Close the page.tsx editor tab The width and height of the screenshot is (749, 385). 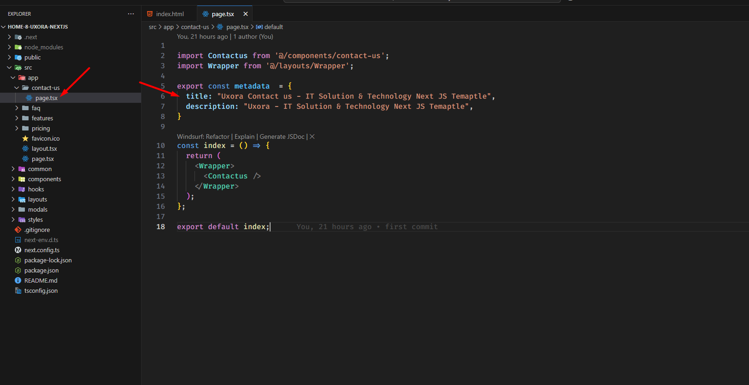tap(246, 14)
